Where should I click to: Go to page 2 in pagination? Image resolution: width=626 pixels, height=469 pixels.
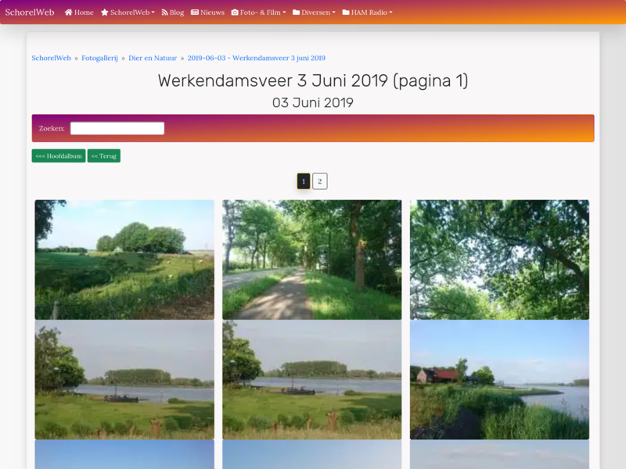pos(320,181)
